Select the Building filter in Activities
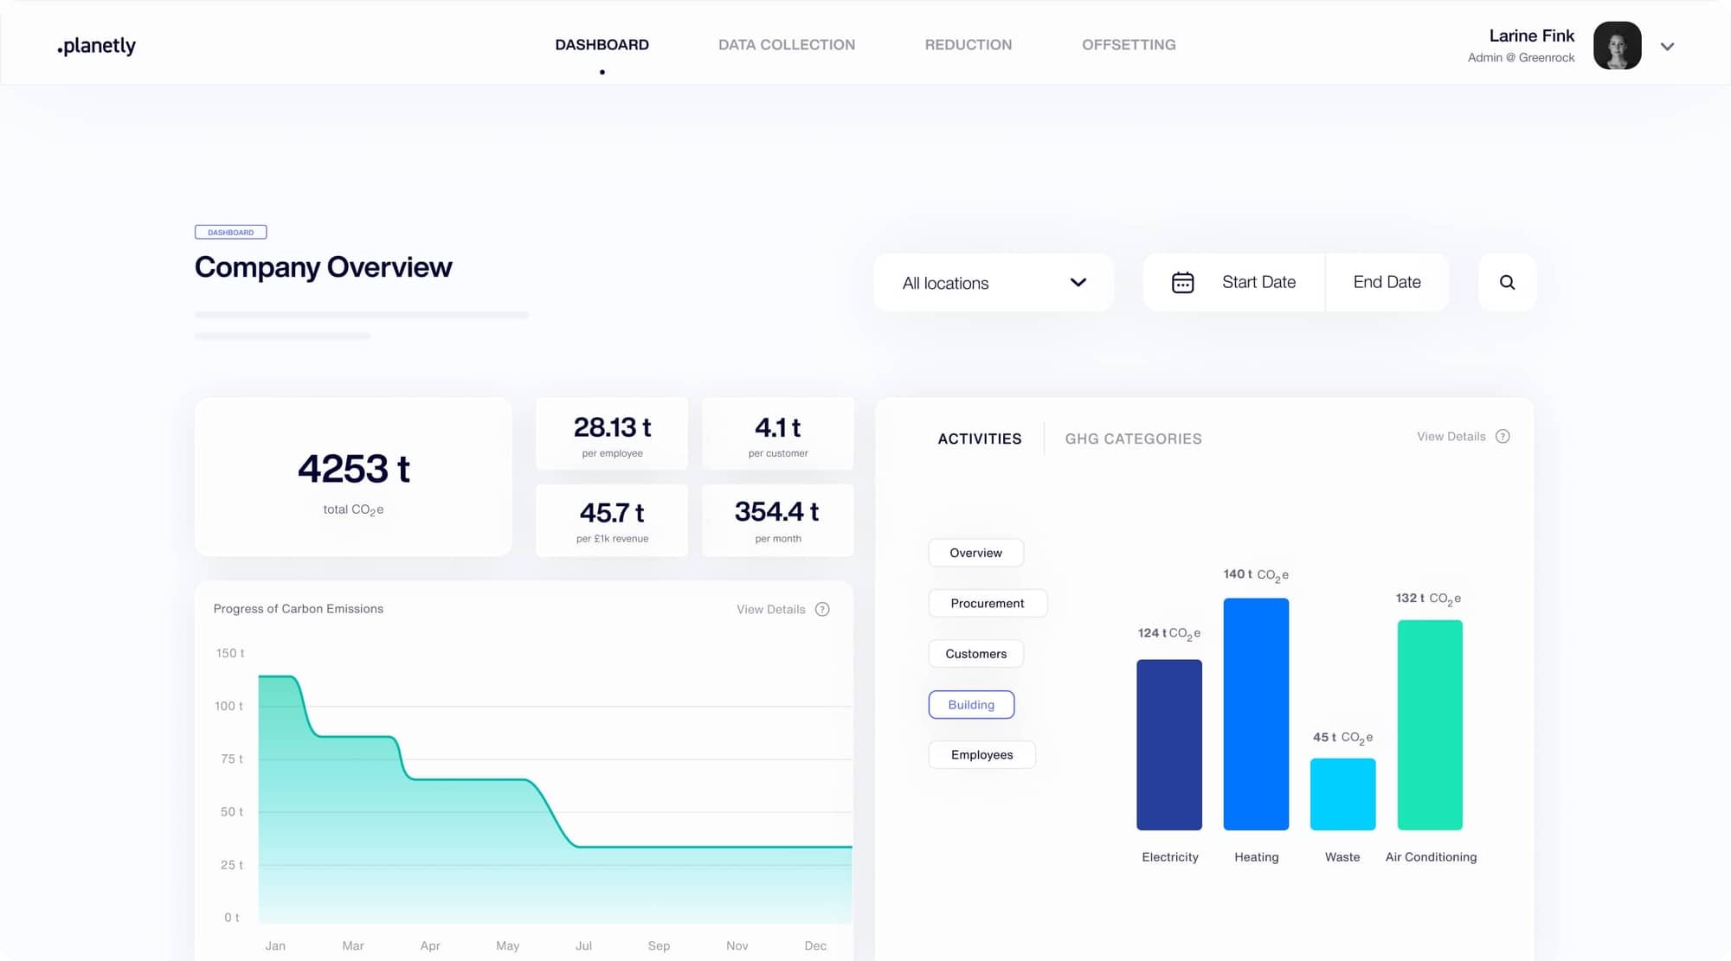Screen dimensions: 1731x961 [x=971, y=704]
